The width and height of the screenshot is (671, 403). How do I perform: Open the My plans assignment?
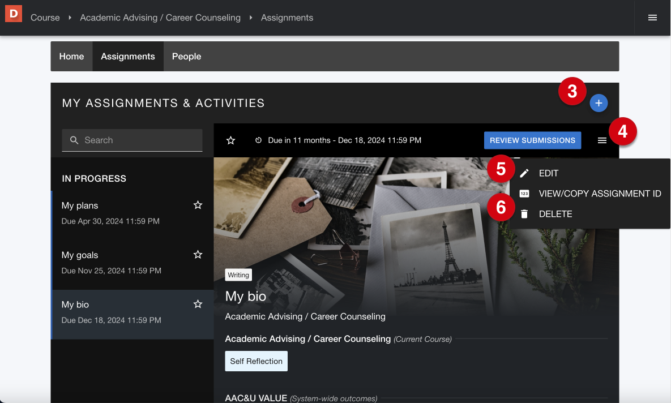pos(133,213)
